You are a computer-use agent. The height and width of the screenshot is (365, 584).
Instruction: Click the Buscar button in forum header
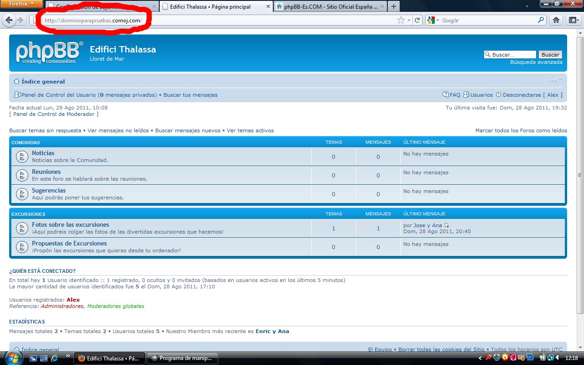click(x=550, y=55)
